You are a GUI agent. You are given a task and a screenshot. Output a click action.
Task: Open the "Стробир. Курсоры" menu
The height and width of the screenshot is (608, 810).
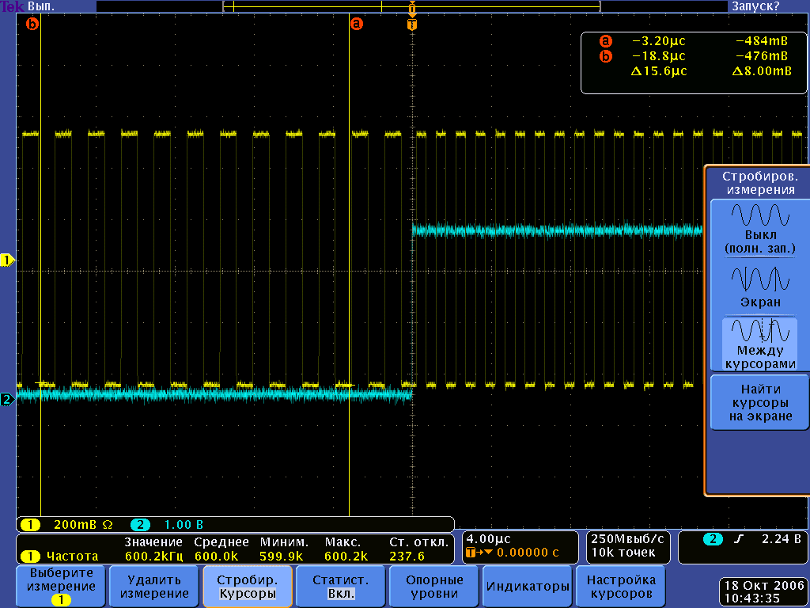[x=248, y=587]
